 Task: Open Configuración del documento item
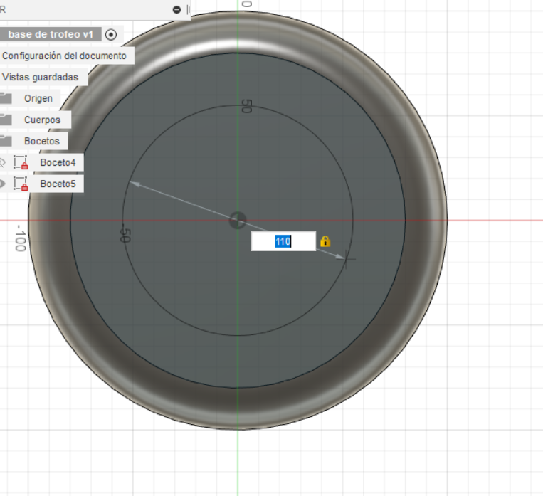tap(64, 56)
